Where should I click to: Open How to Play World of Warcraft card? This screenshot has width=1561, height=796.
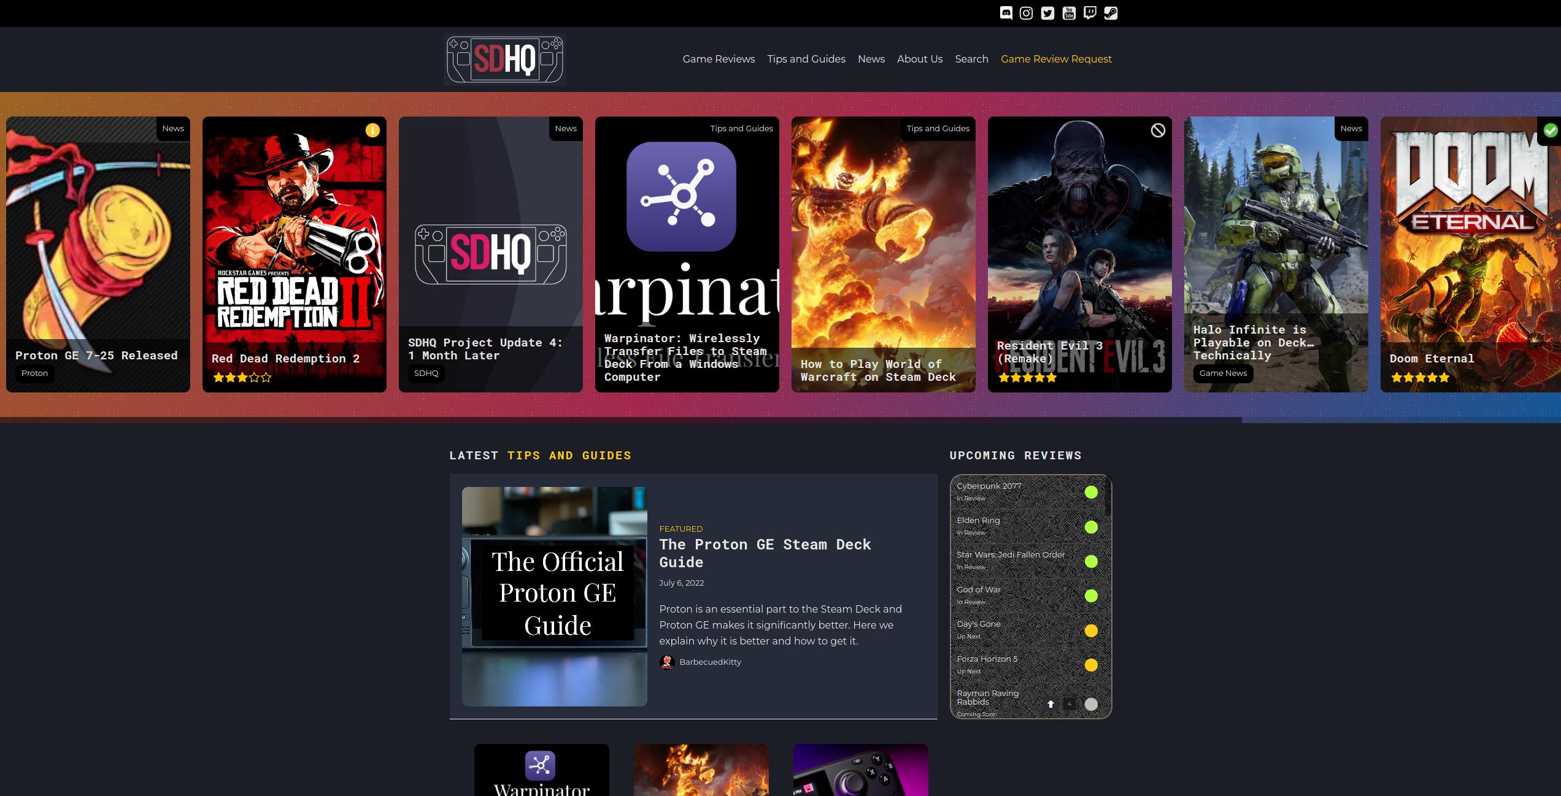[x=884, y=254]
